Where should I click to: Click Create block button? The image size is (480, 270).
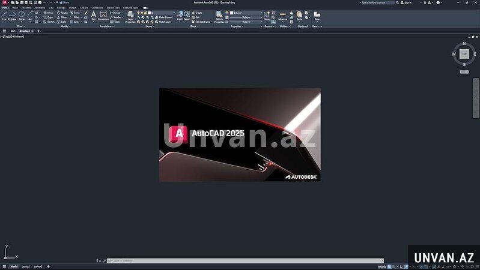coord(197,13)
